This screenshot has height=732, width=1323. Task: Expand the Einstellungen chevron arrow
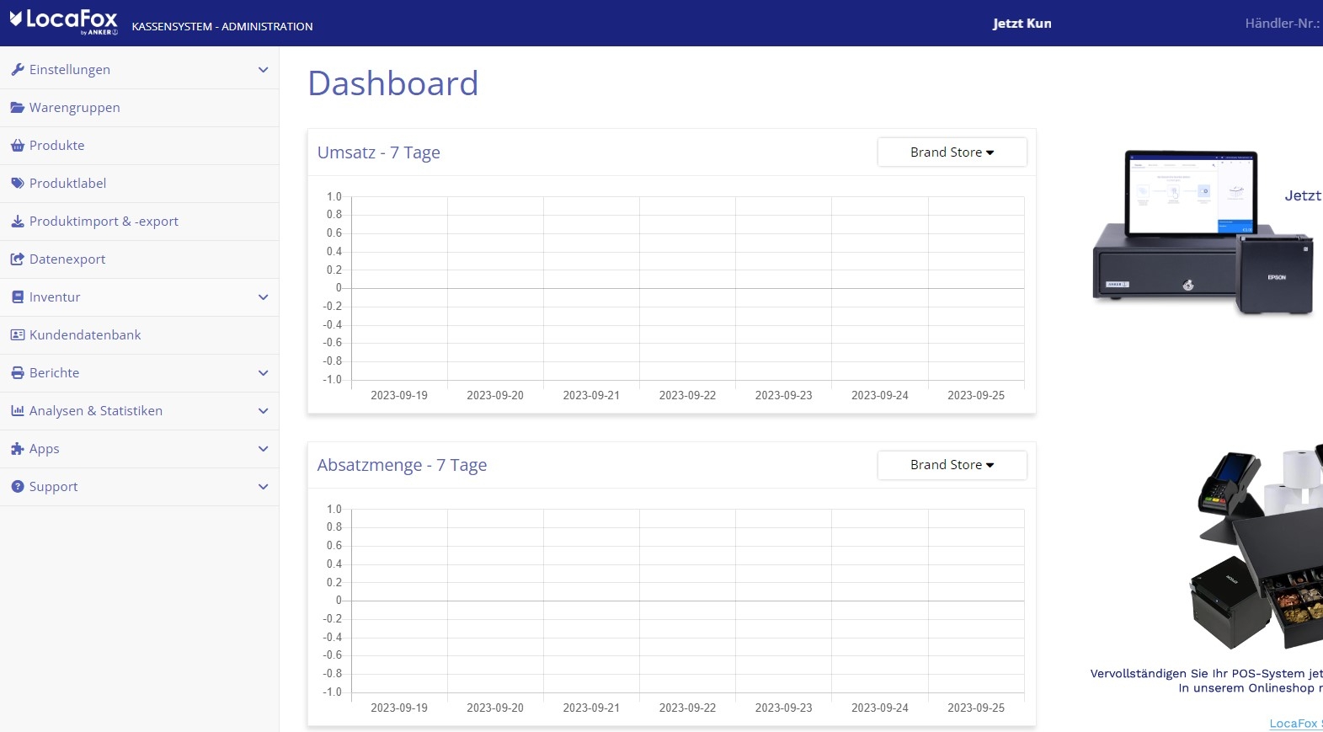pyautogui.click(x=263, y=70)
